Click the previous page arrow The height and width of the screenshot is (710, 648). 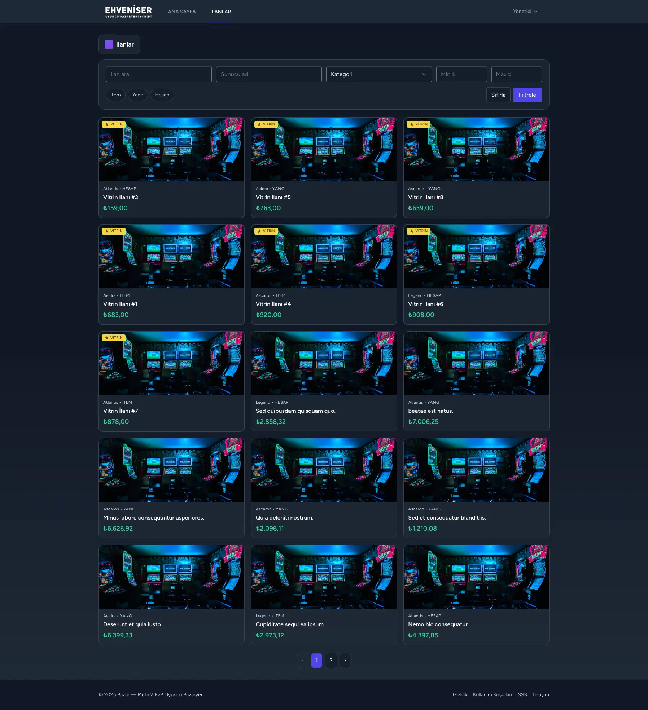(x=303, y=661)
